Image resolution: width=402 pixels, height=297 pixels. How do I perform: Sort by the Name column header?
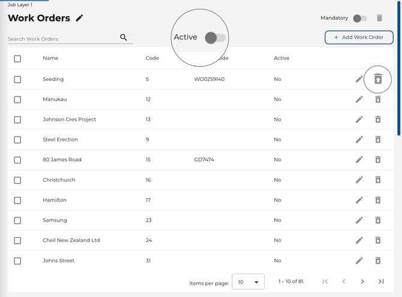pyautogui.click(x=50, y=58)
